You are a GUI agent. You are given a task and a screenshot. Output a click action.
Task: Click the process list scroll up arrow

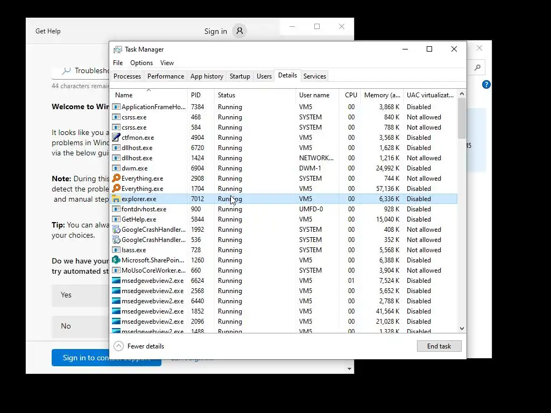click(x=462, y=94)
